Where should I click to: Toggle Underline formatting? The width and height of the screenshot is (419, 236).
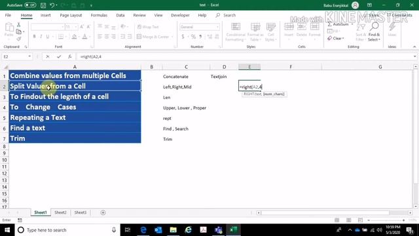tap(48, 37)
